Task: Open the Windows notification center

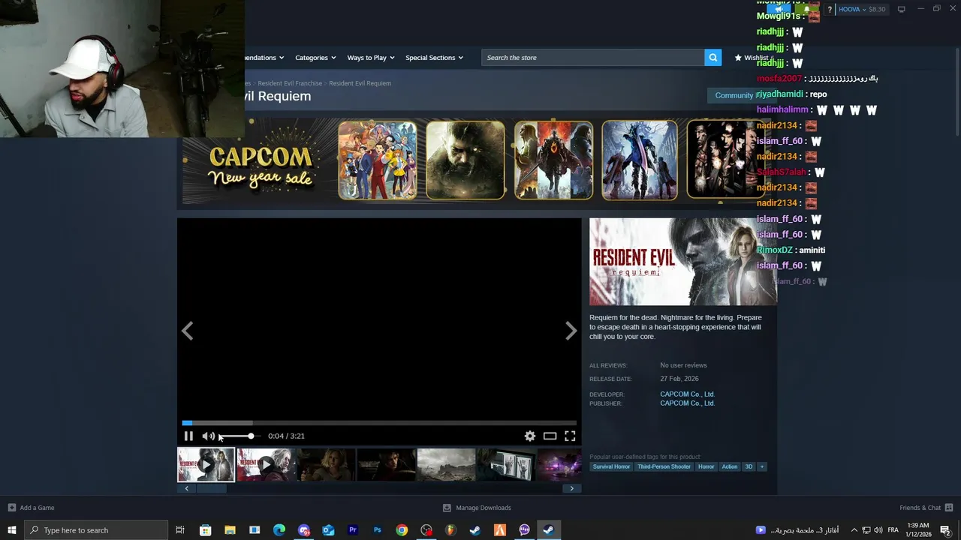Action: [x=946, y=530]
